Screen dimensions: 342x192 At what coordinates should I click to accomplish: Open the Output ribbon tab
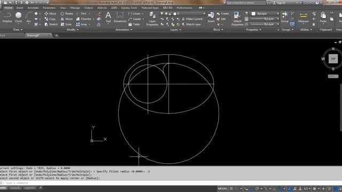click(88, 7)
